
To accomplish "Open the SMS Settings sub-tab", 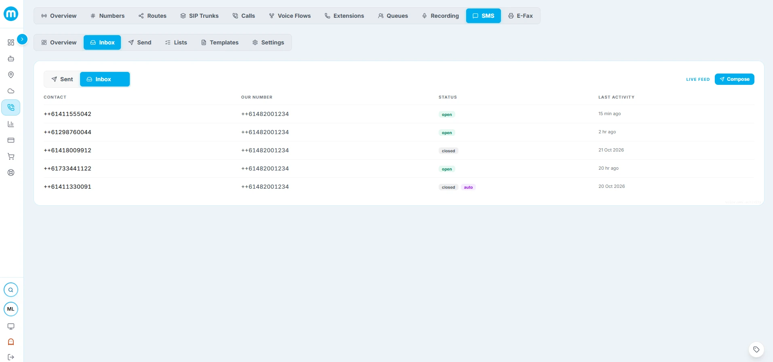I will pyautogui.click(x=268, y=42).
